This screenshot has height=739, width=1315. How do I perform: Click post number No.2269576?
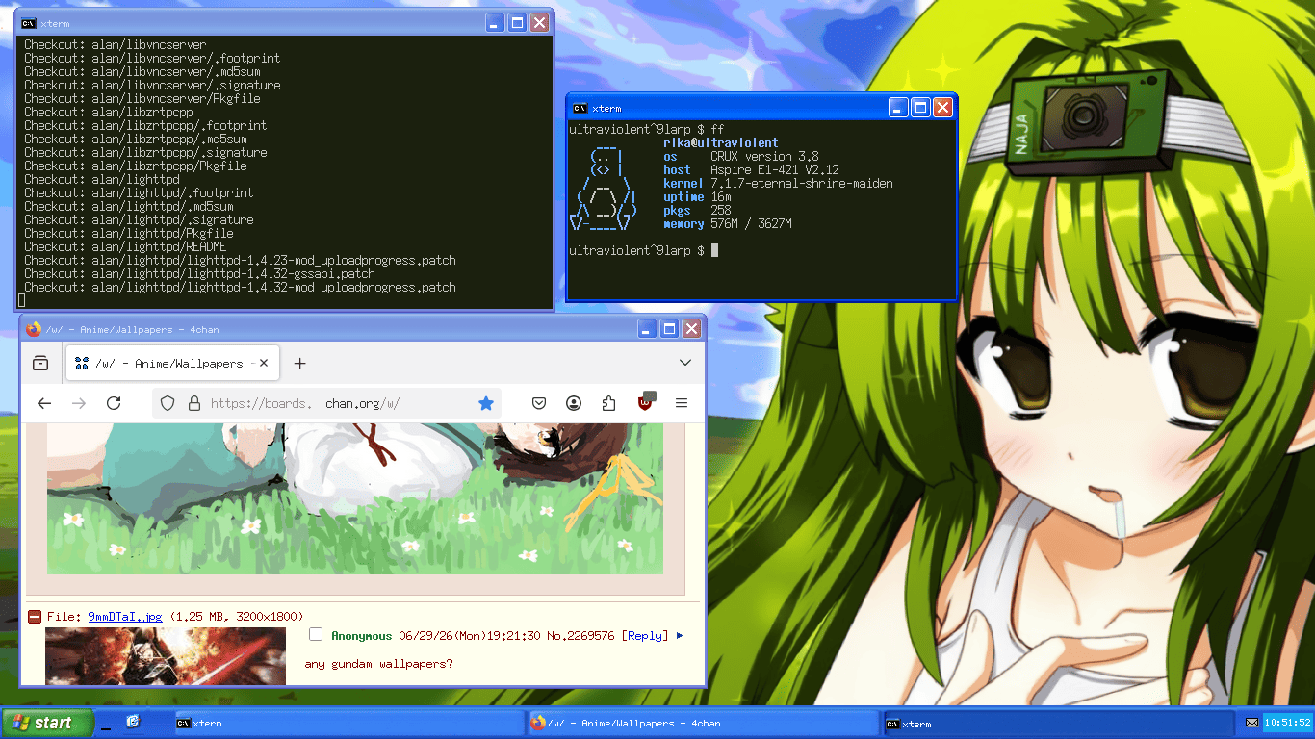tap(580, 636)
